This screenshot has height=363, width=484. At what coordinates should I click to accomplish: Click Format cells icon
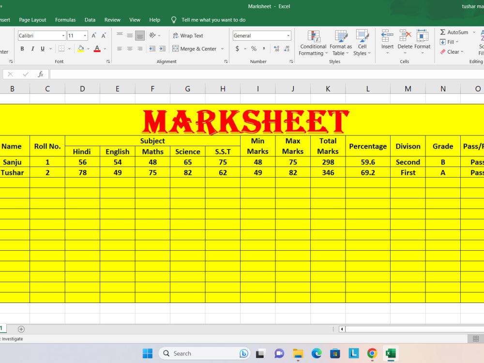click(422, 36)
